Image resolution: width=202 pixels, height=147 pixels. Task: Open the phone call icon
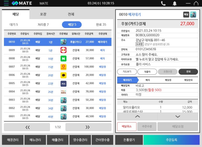(163, 3)
